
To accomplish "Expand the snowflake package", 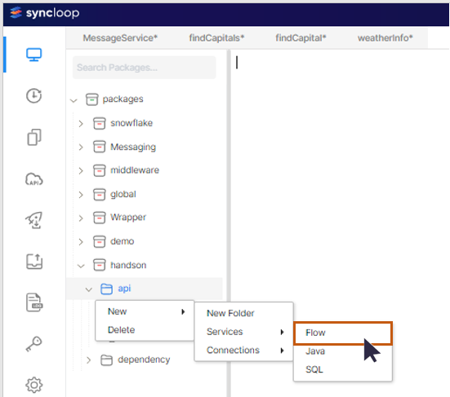I will tap(81, 123).
